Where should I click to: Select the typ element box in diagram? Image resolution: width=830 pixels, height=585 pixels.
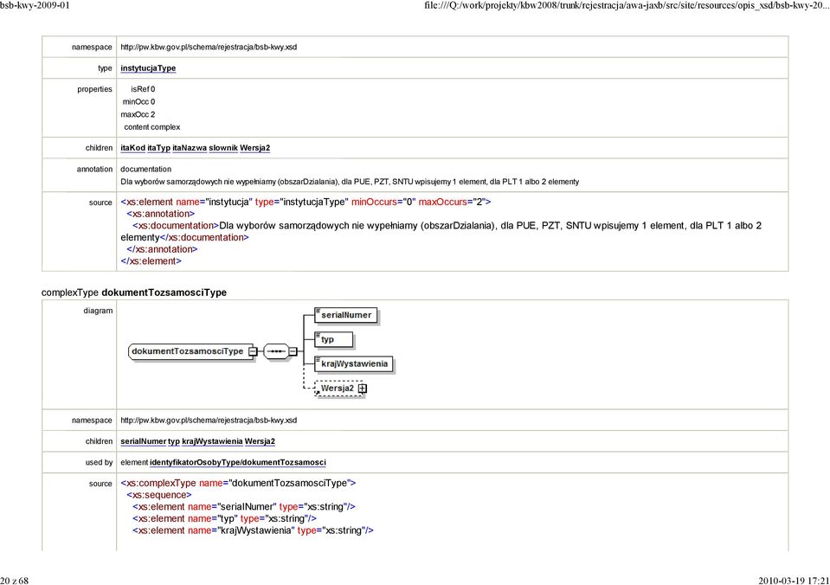(x=334, y=339)
